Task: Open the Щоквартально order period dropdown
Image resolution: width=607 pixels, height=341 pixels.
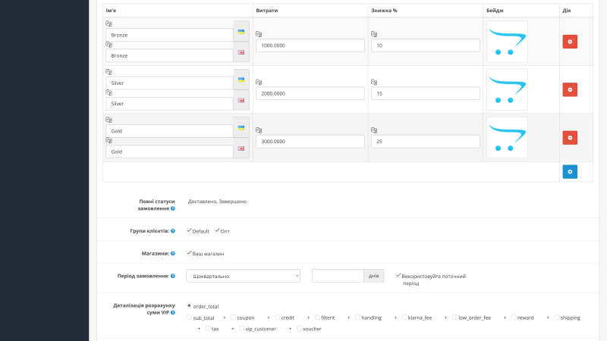Action: pos(243,276)
